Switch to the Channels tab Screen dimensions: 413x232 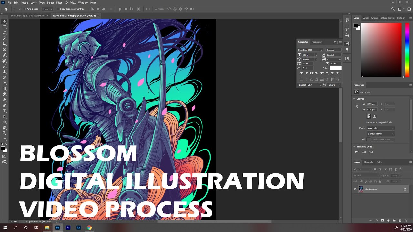coord(368,162)
